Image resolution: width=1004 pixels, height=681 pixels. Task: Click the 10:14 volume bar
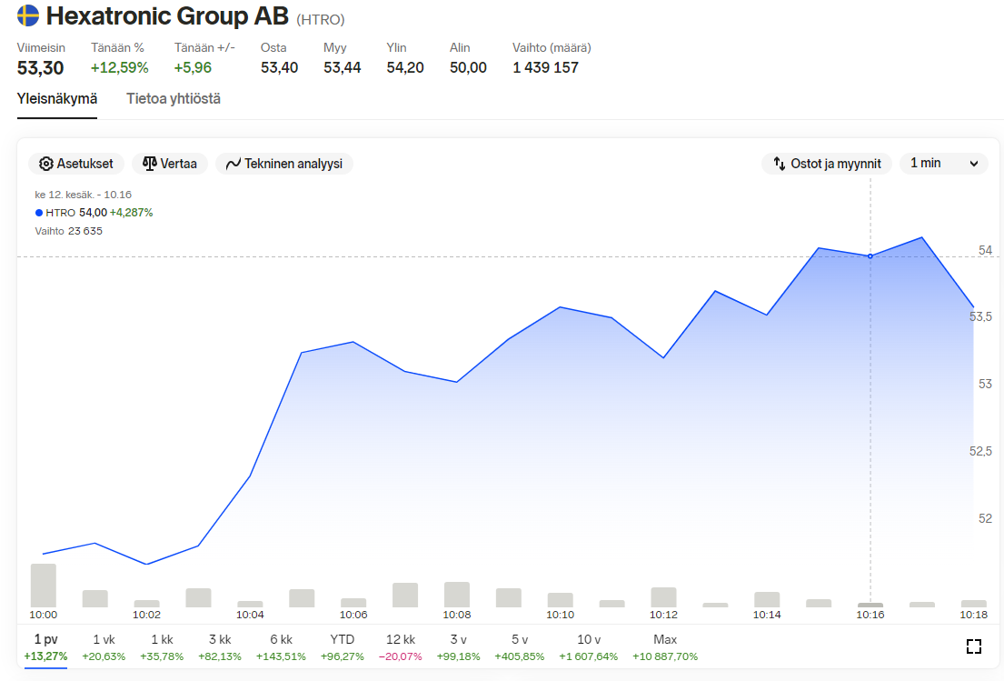767,600
